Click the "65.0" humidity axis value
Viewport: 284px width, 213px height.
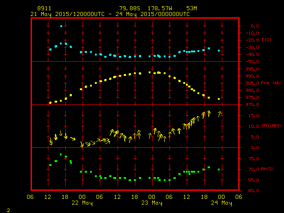254,180
